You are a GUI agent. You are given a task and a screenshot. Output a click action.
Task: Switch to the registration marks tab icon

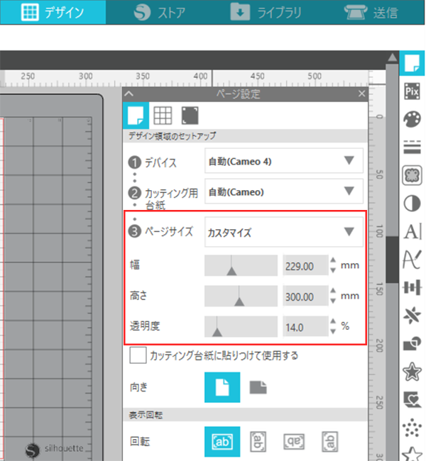(x=190, y=115)
